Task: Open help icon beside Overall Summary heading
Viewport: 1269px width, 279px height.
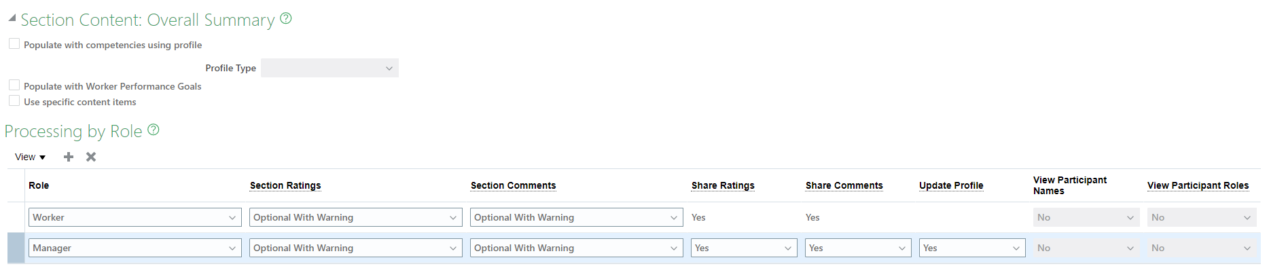Action: [x=286, y=19]
